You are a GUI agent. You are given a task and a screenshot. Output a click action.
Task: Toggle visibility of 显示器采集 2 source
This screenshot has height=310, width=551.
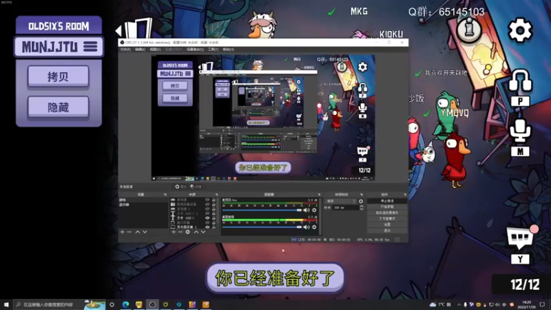[207, 227]
